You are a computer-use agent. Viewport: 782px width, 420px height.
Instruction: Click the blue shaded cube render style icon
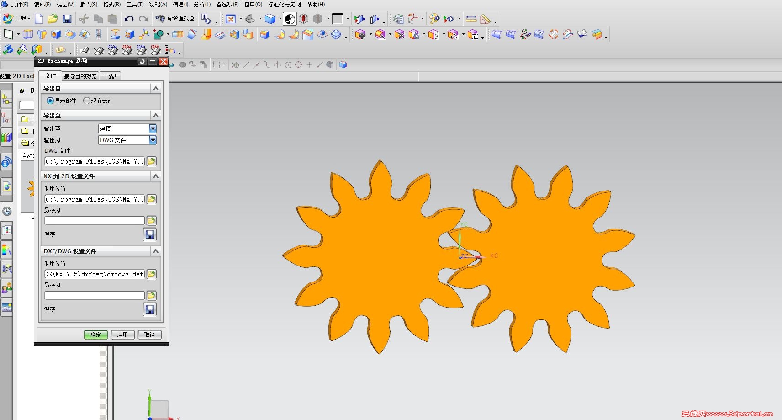tap(270, 19)
